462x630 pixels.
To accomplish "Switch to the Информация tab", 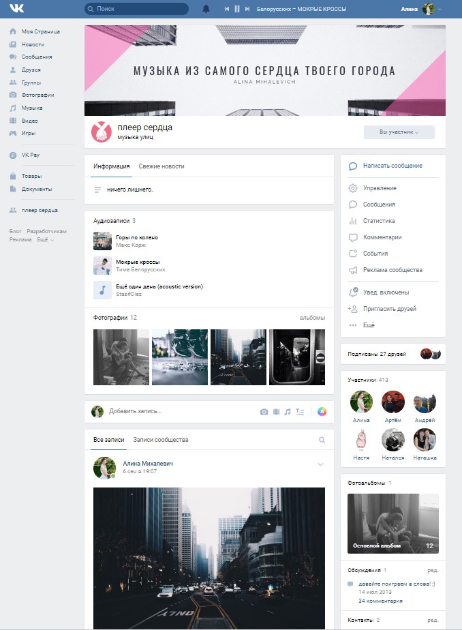I will pos(112,166).
